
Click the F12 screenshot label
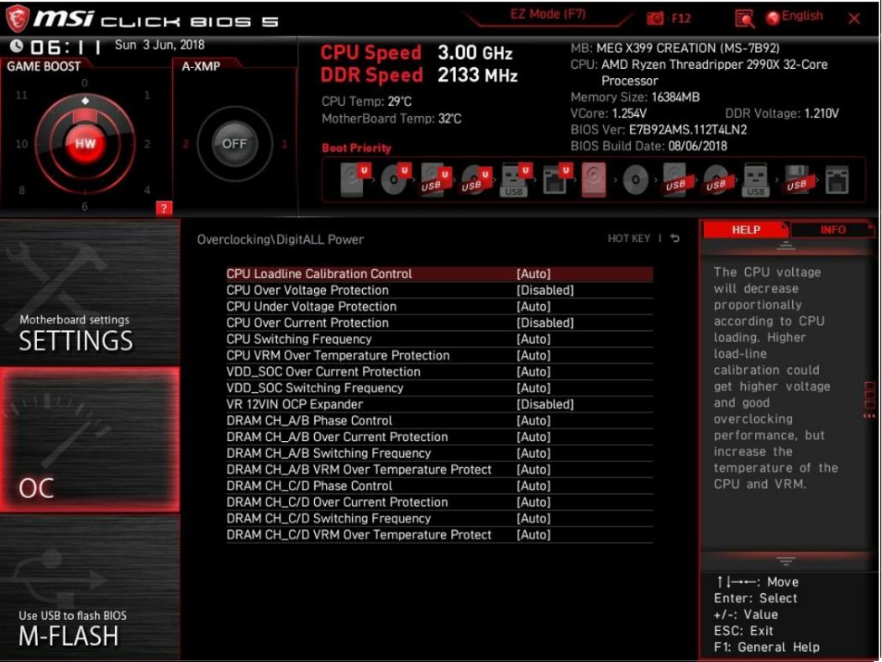[680, 18]
